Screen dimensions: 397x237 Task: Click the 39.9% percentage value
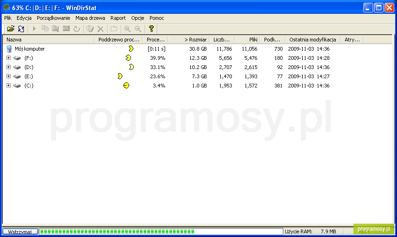(x=157, y=58)
